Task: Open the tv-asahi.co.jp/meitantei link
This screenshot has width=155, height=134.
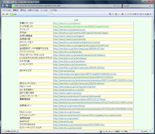Action: click(70, 39)
